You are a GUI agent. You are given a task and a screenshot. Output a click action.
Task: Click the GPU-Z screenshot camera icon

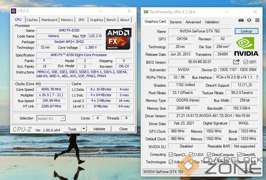[x=241, y=20]
